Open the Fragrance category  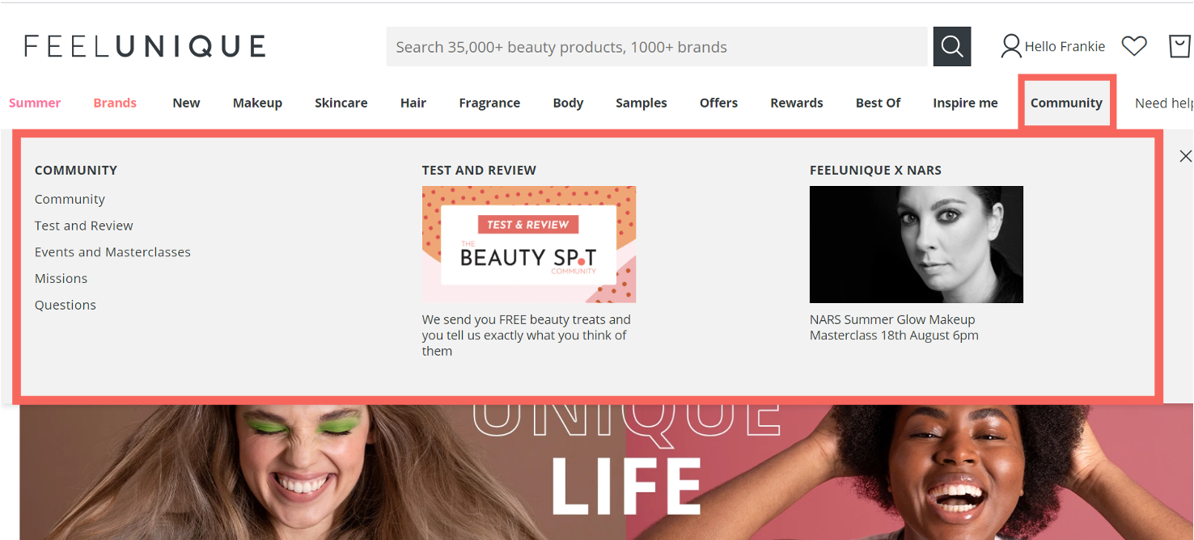point(489,103)
